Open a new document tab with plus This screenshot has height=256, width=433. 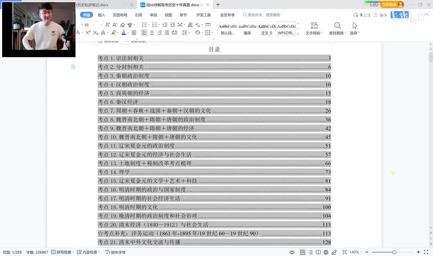coord(218,5)
